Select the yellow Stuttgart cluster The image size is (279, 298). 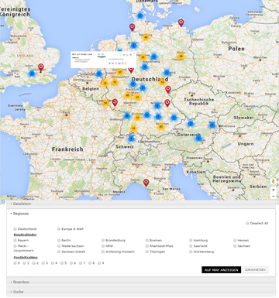tap(138, 118)
